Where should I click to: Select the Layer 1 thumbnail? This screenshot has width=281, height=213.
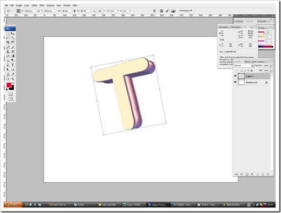pos(241,76)
